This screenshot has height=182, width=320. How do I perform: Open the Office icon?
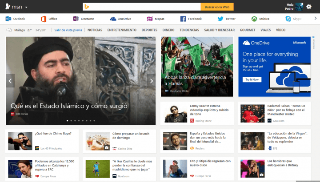tap(44, 19)
